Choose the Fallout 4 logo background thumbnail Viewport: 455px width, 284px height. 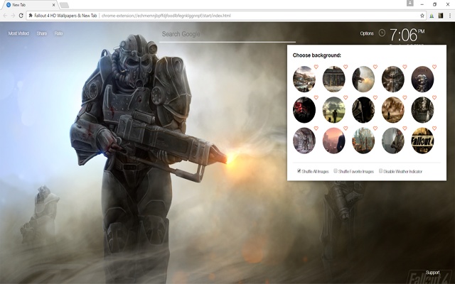[x=422, y=141]
